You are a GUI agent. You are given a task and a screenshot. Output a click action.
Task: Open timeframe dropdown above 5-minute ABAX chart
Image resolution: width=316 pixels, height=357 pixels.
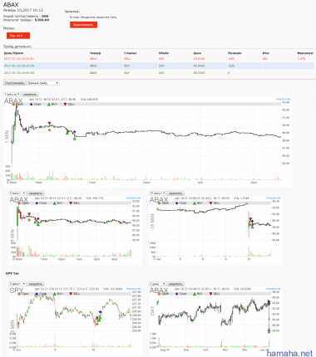click(17, 193)
